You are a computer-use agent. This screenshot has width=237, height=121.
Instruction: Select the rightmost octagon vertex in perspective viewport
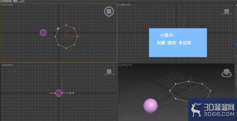210,91
